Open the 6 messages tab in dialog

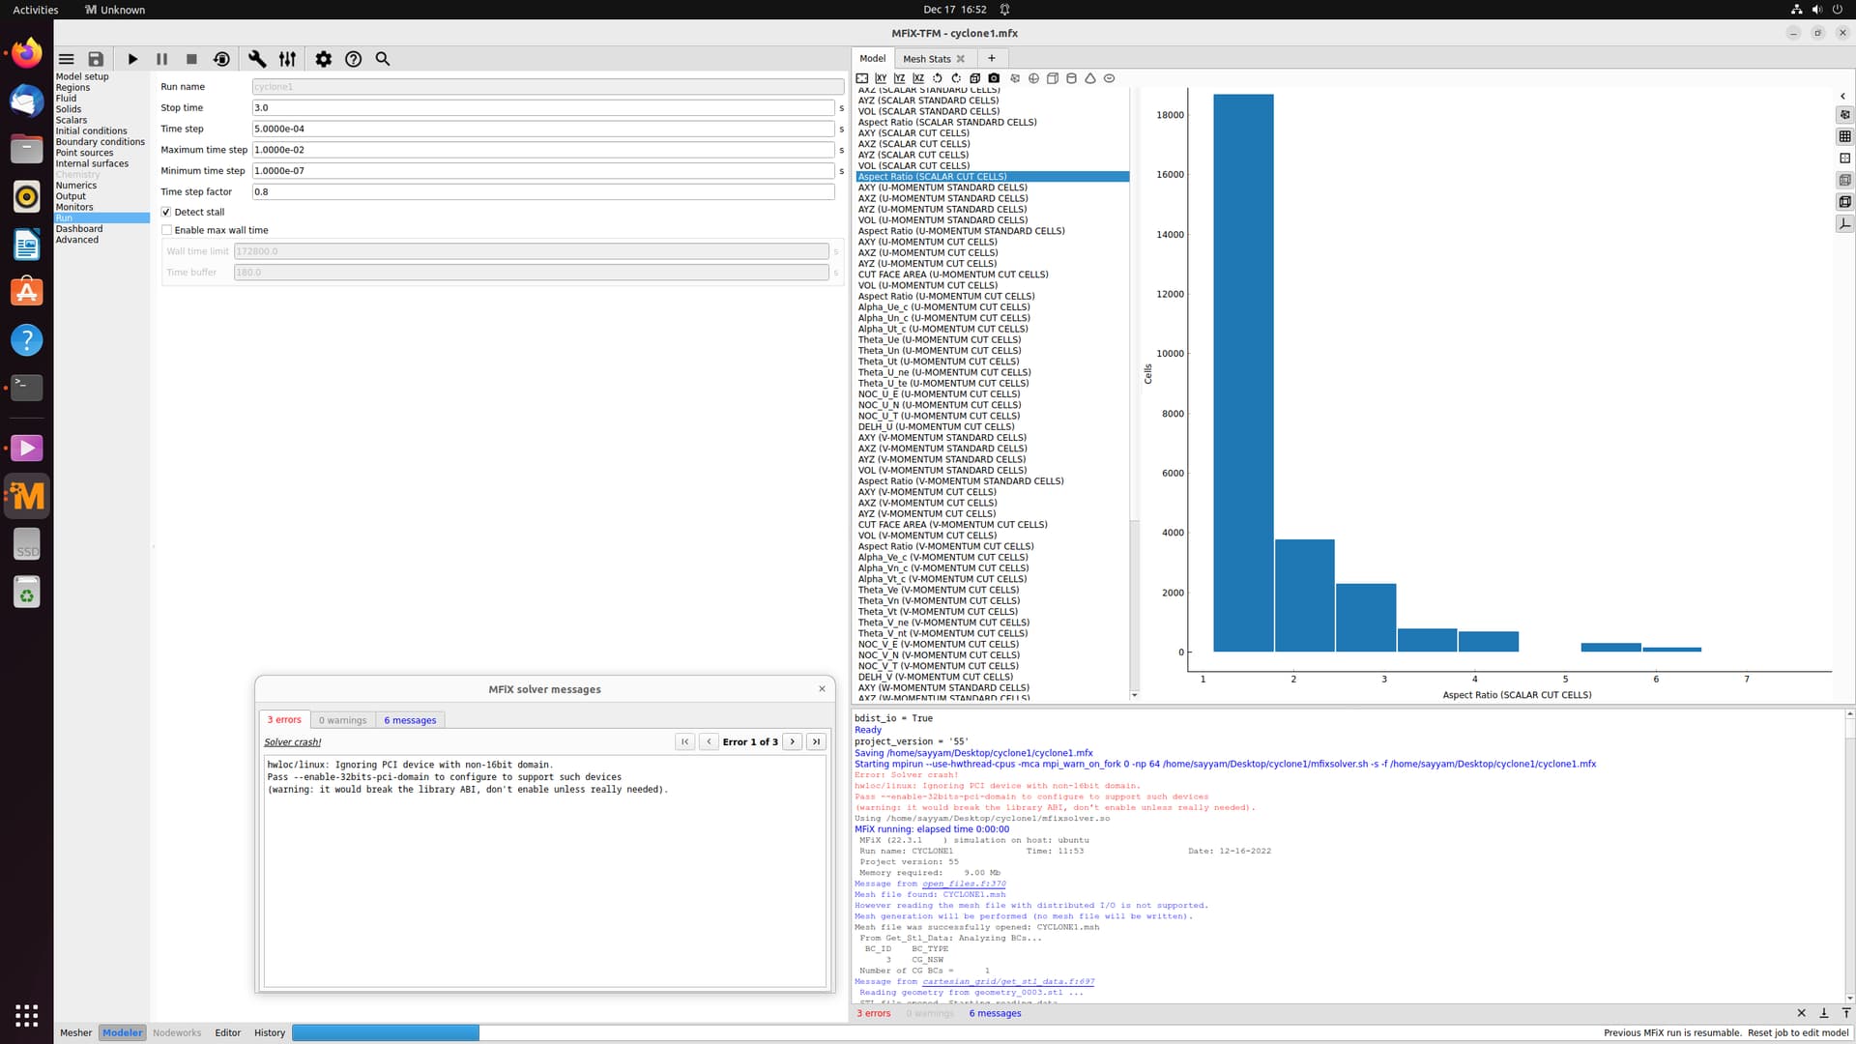(410, 720)
